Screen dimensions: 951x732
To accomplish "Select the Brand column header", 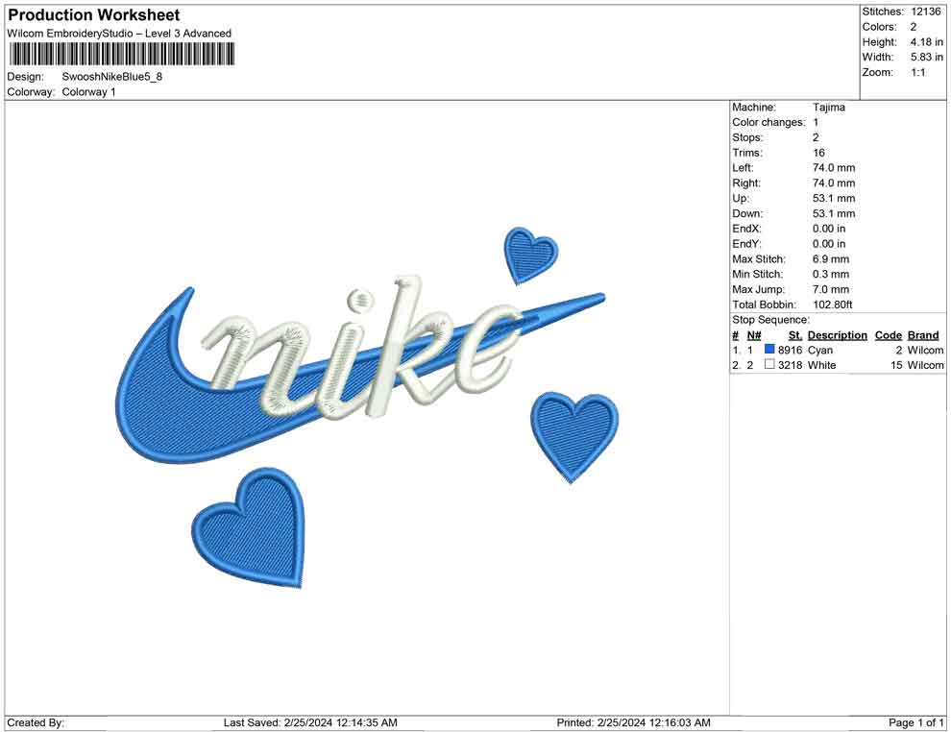I will 922,334.
